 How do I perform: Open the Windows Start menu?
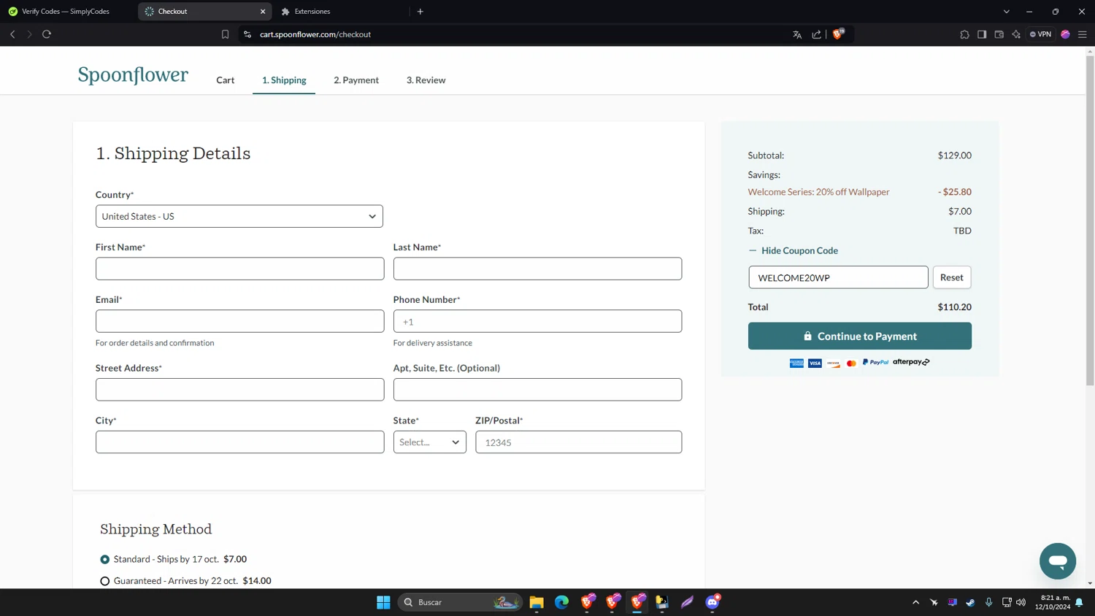383,602
